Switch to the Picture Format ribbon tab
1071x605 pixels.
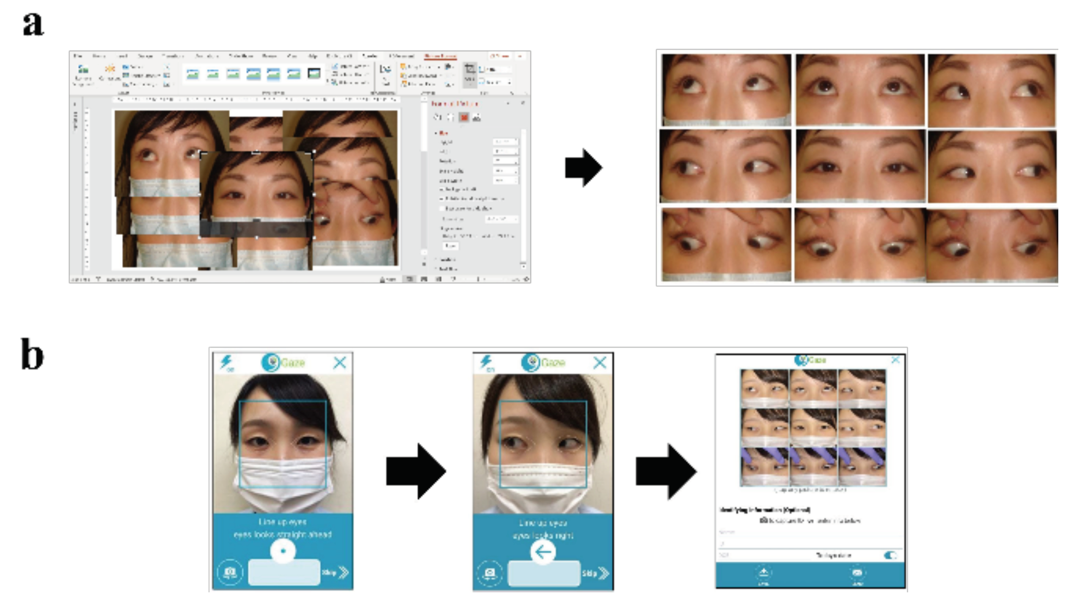[x=440, y=56]
